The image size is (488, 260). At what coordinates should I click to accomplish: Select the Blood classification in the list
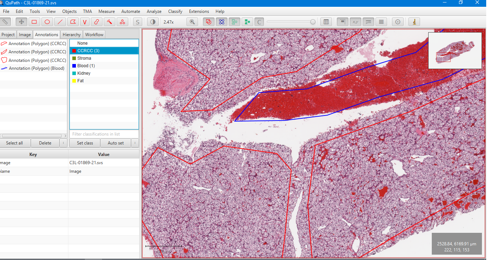[x=84, y=65]
